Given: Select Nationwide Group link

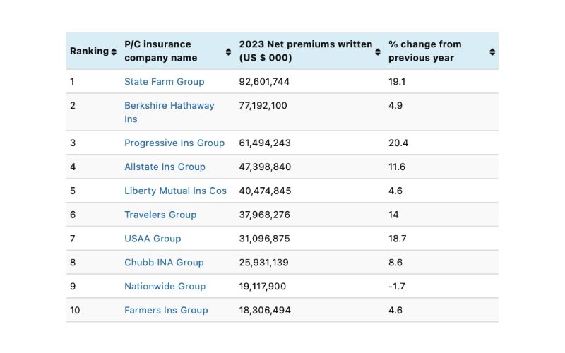Looking at the screenshot, I should click(165, 287).
